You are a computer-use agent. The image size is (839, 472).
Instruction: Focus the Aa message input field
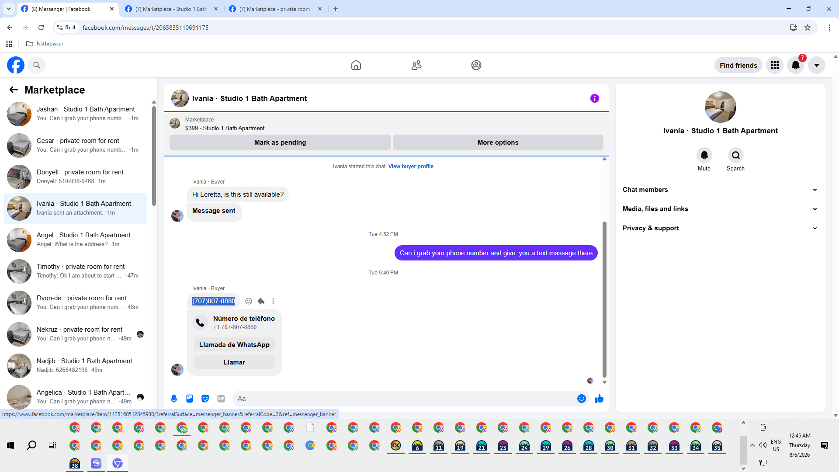(x=404, y=399)
